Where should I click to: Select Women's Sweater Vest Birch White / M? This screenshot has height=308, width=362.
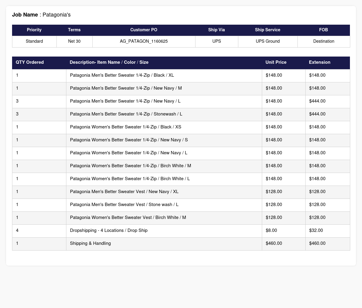coord(128,218)
